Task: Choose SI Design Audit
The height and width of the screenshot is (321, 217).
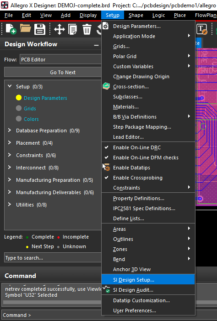Action: 148,290
